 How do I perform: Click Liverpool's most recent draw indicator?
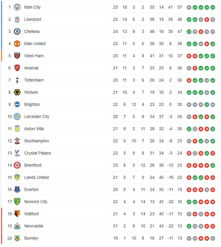click(x=213, y=19)
